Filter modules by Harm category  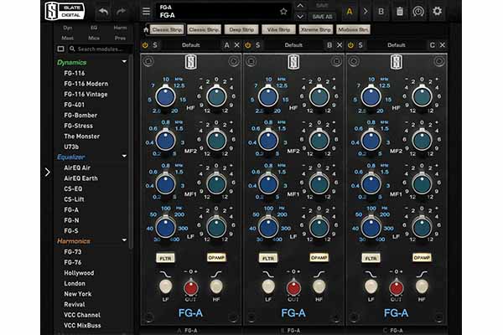point(120,28)
